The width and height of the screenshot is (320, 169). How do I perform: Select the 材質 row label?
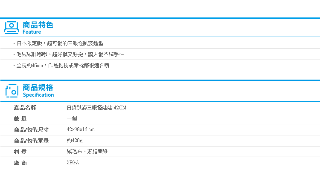coord(20,152)
